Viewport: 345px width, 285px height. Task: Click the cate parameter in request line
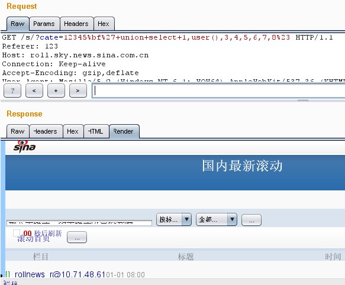49,37
